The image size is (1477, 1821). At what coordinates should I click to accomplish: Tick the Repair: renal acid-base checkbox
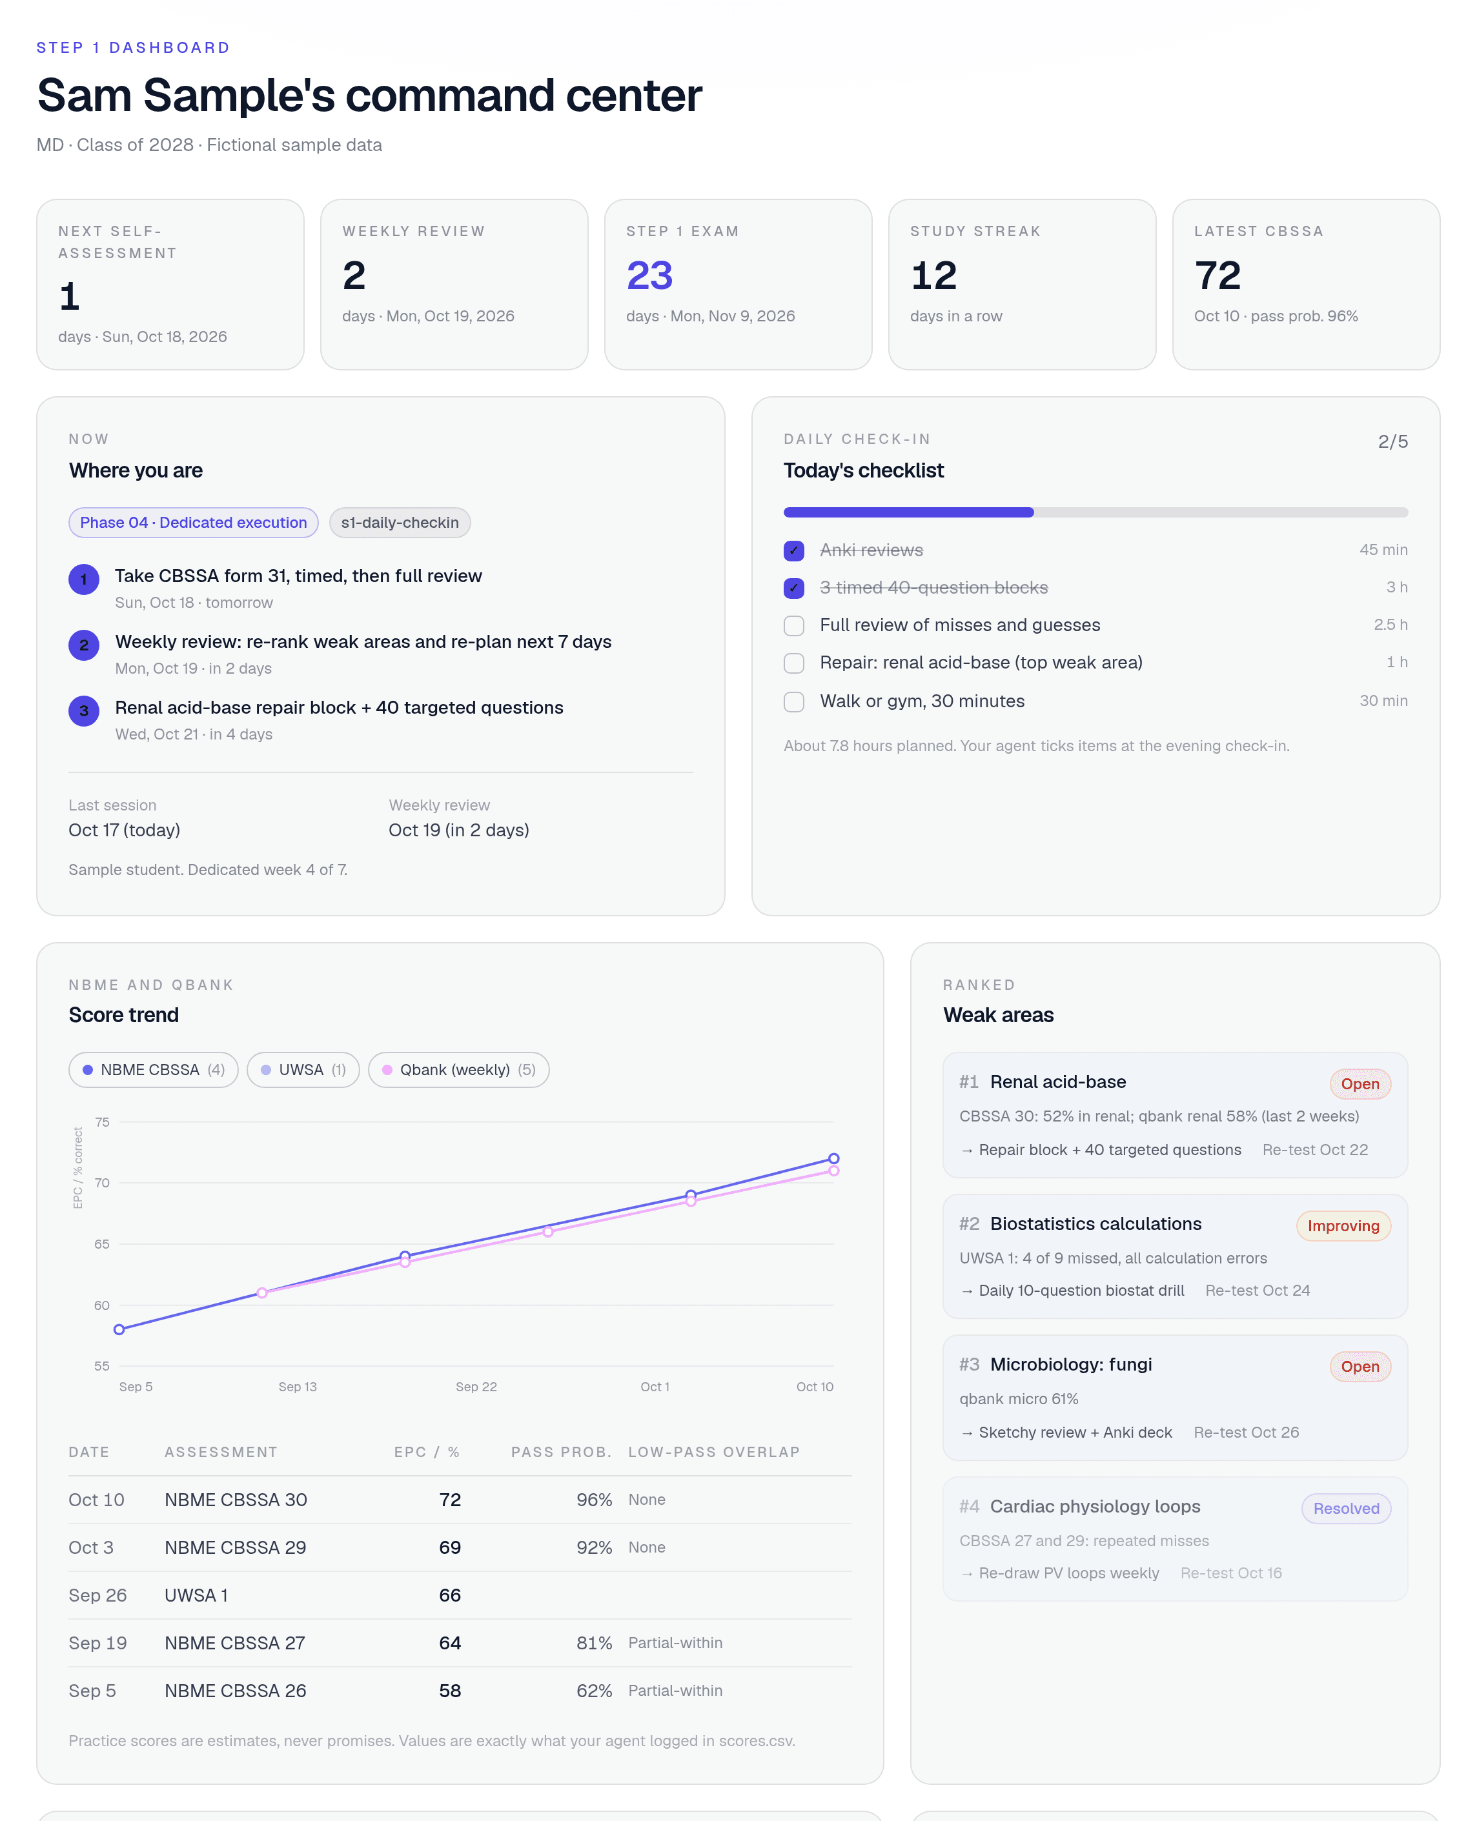point(794,663)
